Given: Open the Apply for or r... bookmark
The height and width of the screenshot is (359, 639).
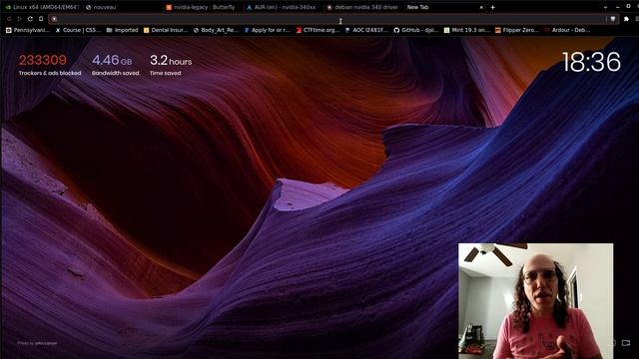Looking at the screenshot, I should coord(267,30).
